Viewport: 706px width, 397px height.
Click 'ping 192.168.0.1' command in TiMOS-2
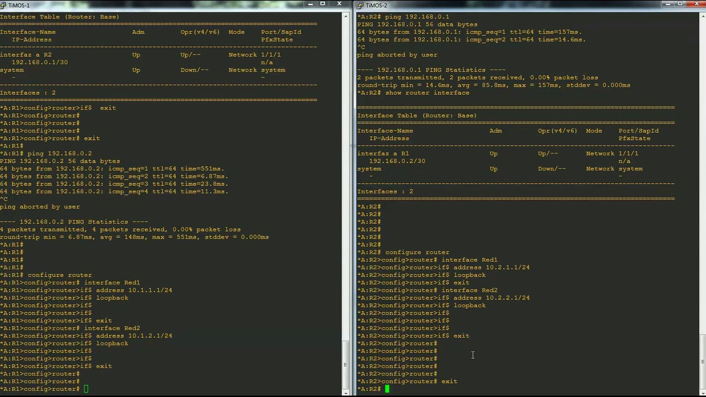click(417, 17)
